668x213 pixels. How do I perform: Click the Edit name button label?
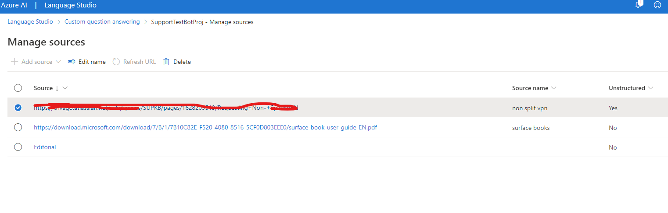pos(92,62)
